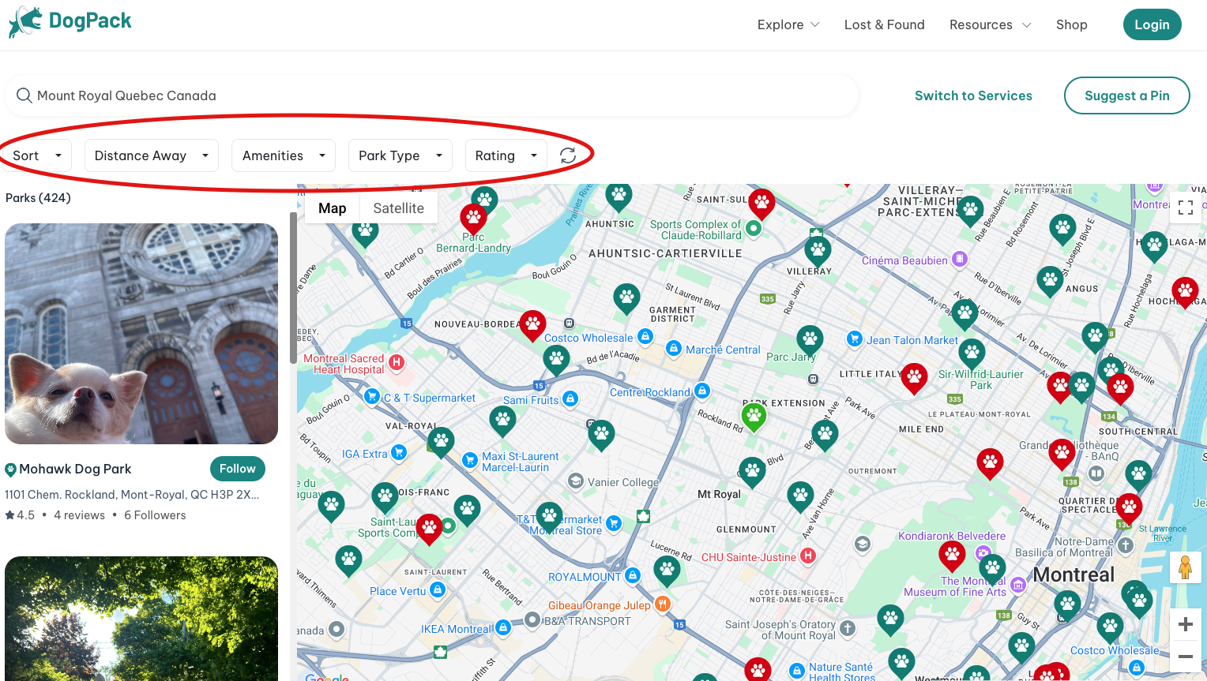Viewport: 1207px width, 681px height.
Task: Click the Switch to Services link
Action: tap(973, 95)
